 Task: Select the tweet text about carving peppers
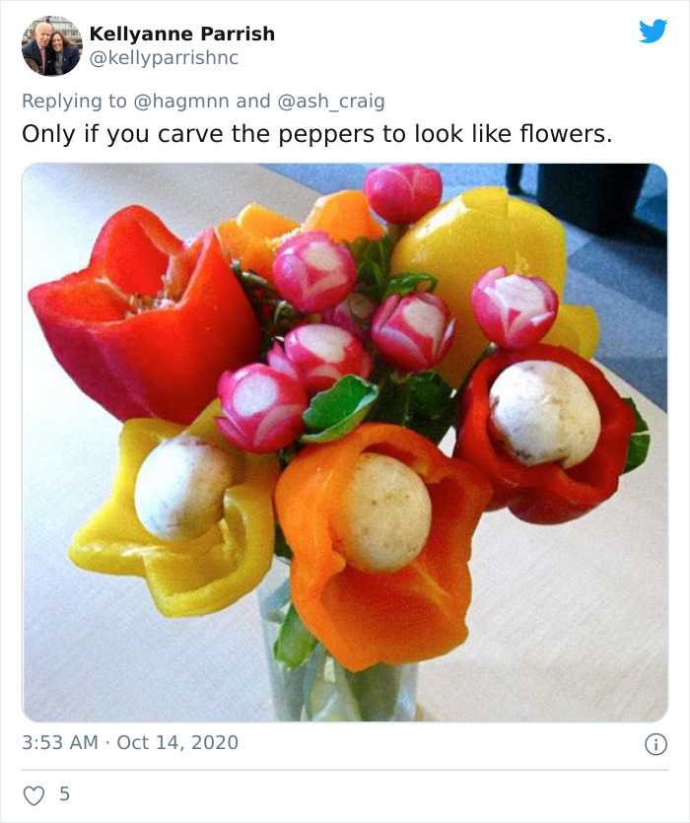pos(315,132)
